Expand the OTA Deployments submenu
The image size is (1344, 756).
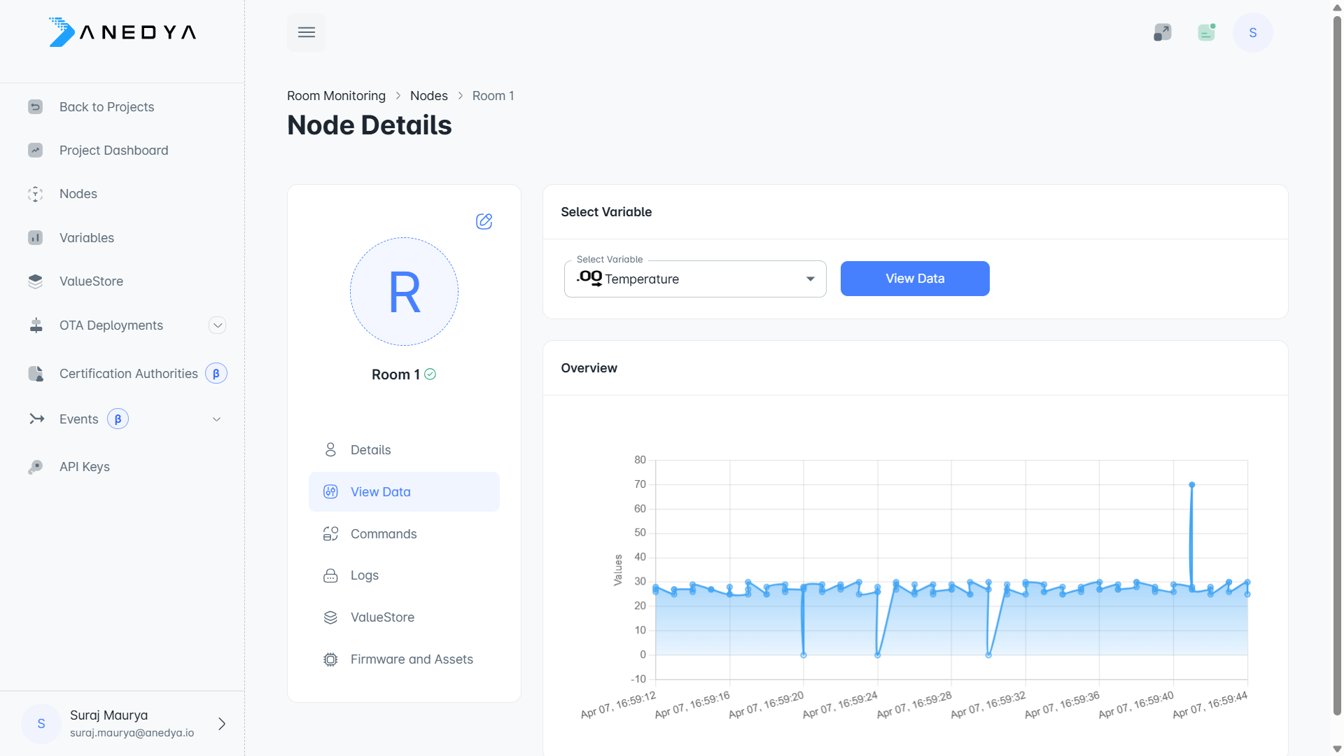pos(218,325)
